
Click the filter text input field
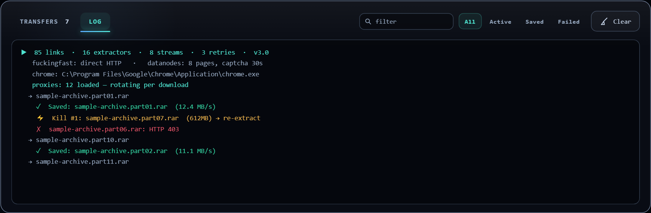(x=406, y=21)
